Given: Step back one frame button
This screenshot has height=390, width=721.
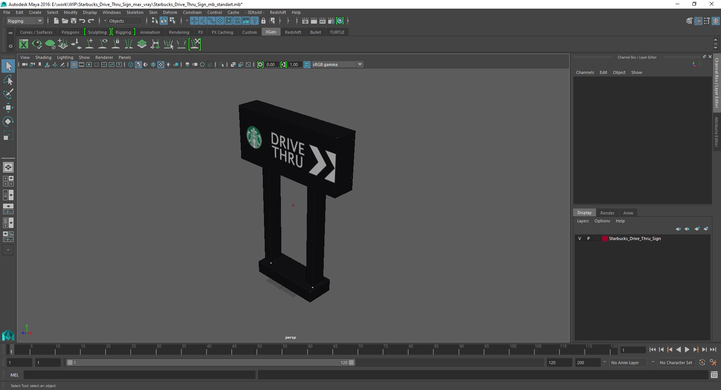Looking at the screenshot, I should coord(661,349).
